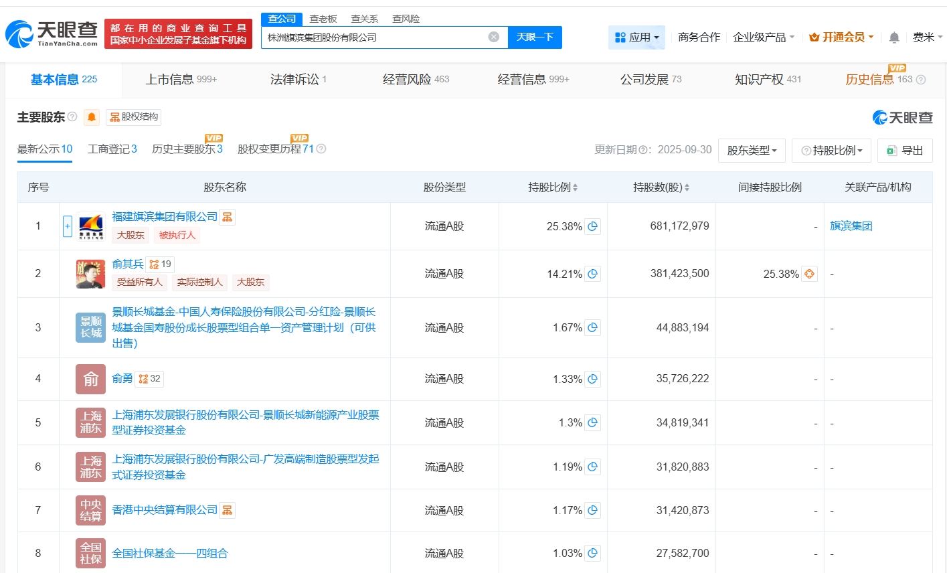Open the 持股比例 dropdown filter
This screenshot has height=573, width=947.
(x=831, y=151)
